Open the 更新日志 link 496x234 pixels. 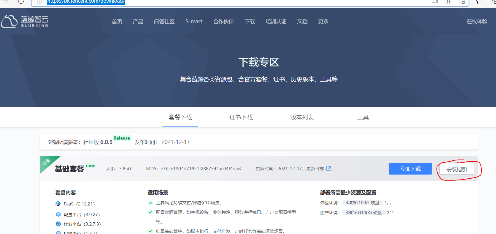[315, 169]
